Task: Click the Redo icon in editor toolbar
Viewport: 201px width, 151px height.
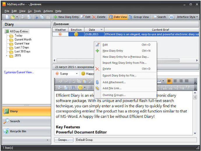Action: [x=66, y=81]
